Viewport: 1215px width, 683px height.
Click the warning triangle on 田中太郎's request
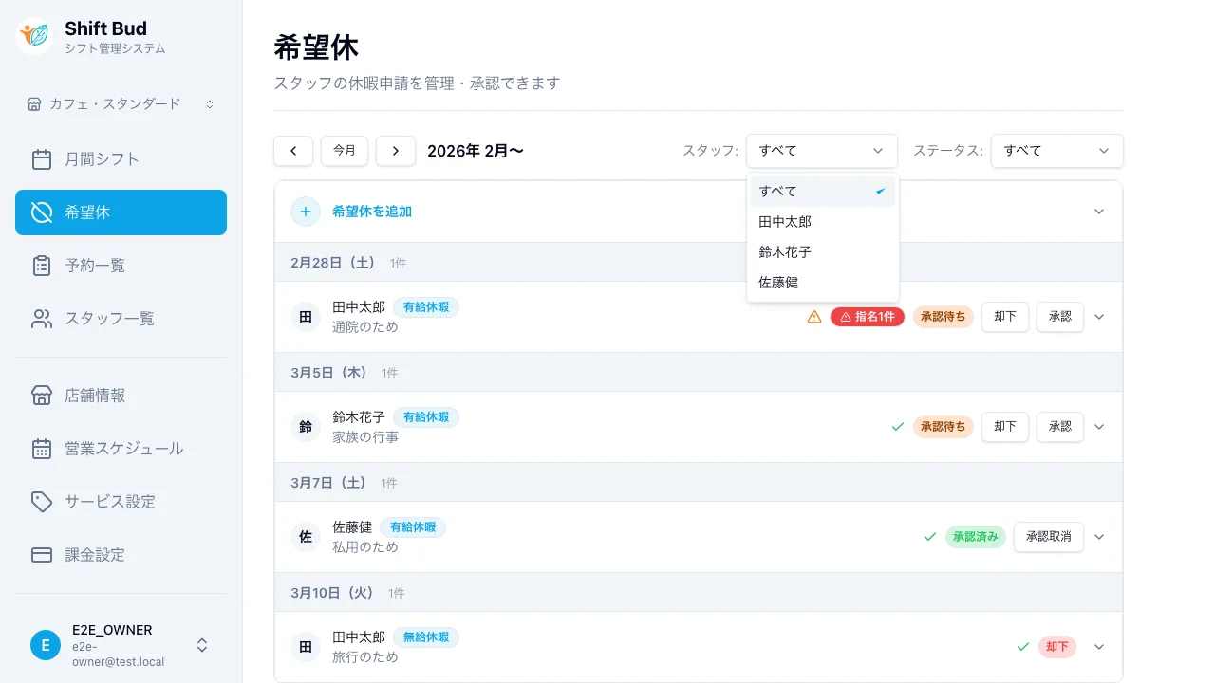point(814,317)
